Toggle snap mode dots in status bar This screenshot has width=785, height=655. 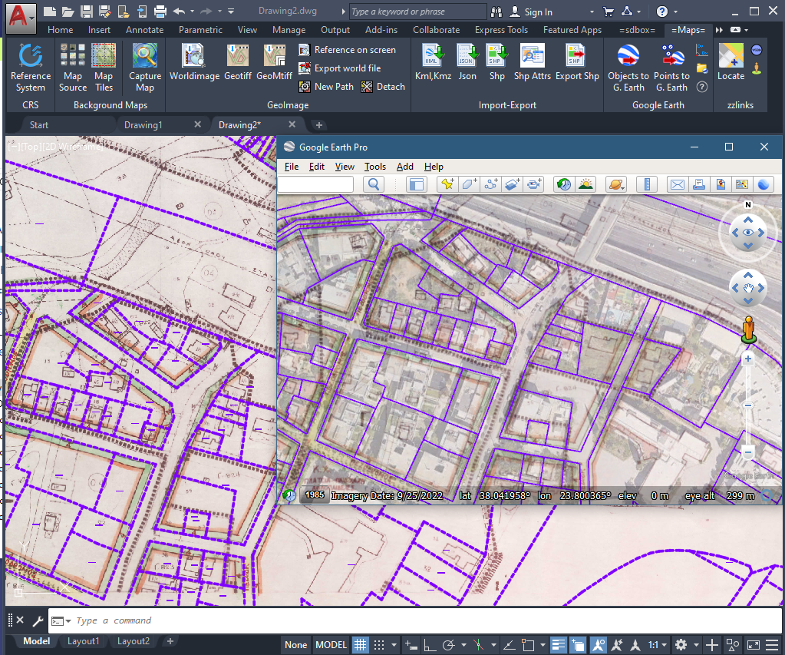[x=380, y=644]
